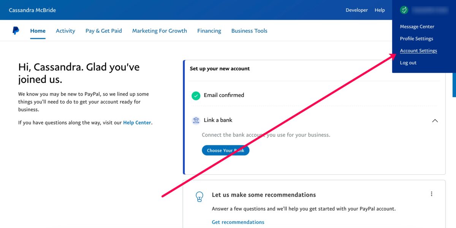This screenshot has width=456, height=228.
Task: Open the Pay & Get Paid menu
Action: tap(104, 31)
